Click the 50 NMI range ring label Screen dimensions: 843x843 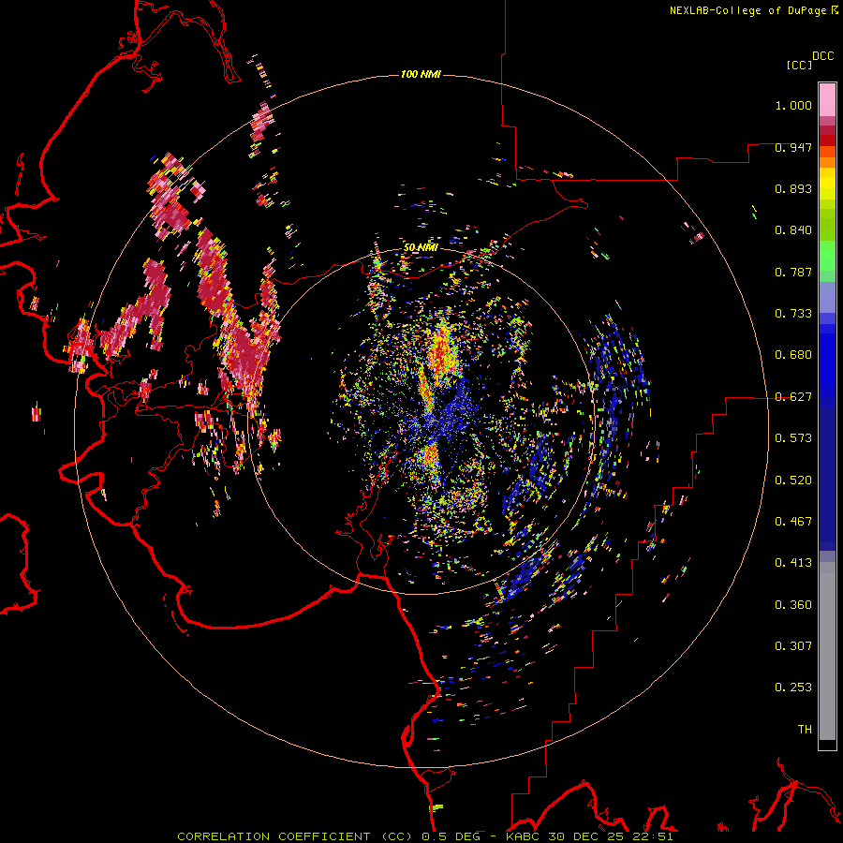(421, 247)
